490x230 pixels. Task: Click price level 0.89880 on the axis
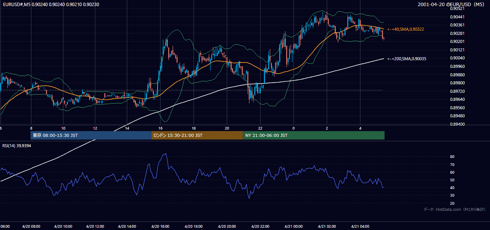pos(457,75)
